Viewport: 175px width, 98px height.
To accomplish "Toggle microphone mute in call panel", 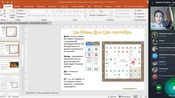I will 173,88.
